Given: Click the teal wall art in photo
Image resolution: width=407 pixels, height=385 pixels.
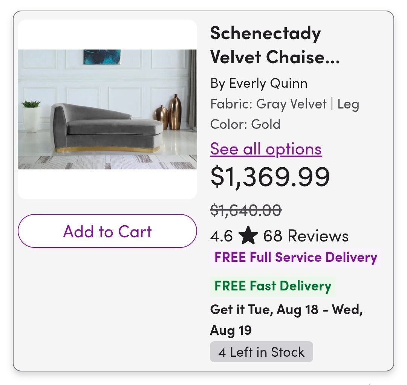Looking at the screenshot, I should coord(102,57).
